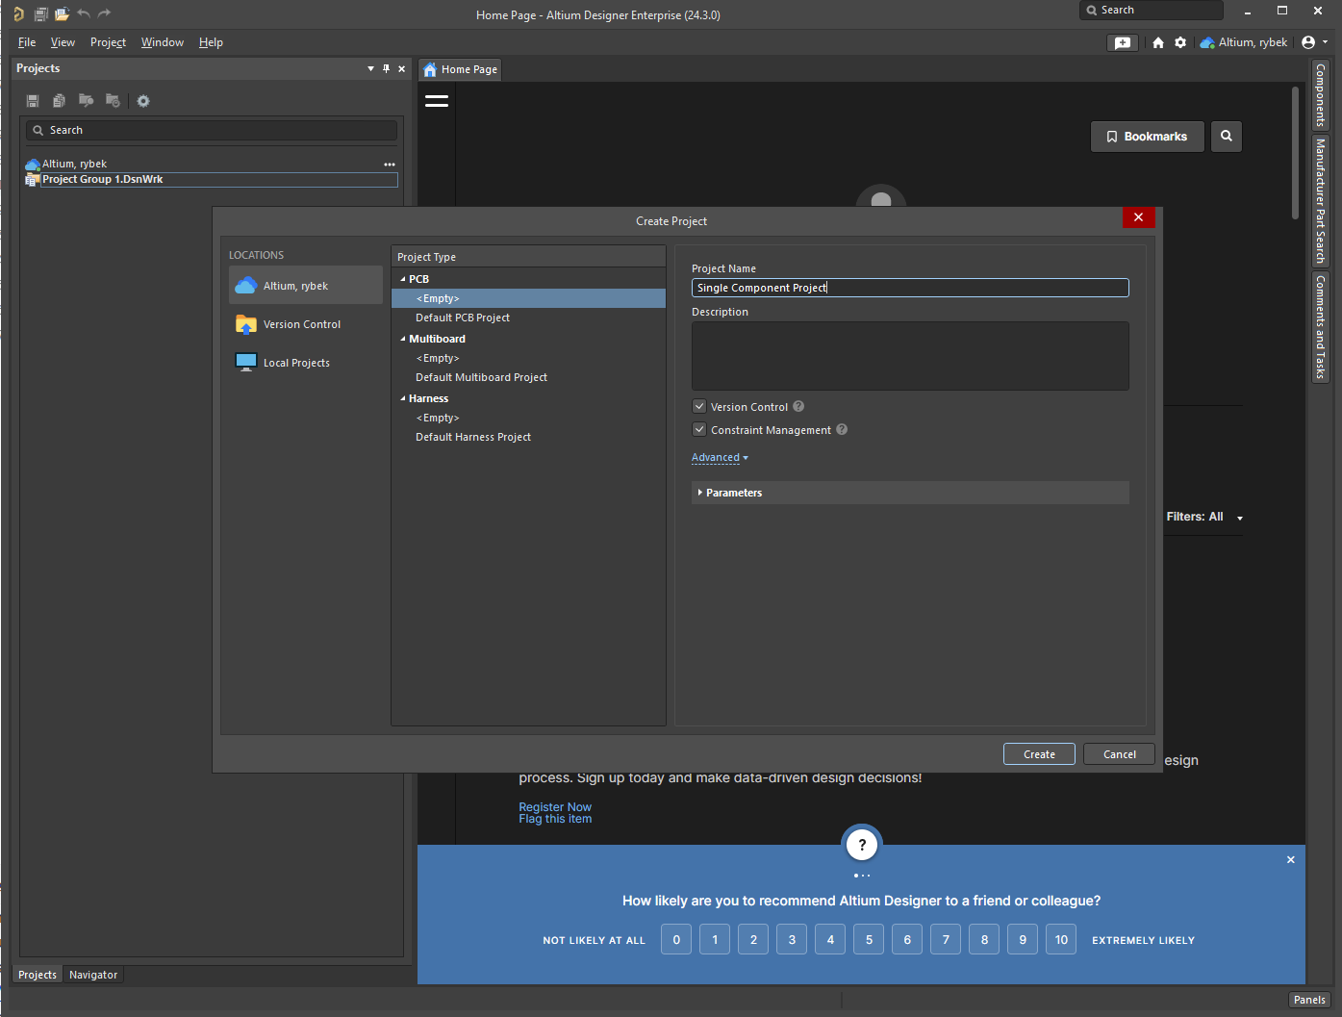
Task: Switch to the Home Page tab
Action: point(460,69)
